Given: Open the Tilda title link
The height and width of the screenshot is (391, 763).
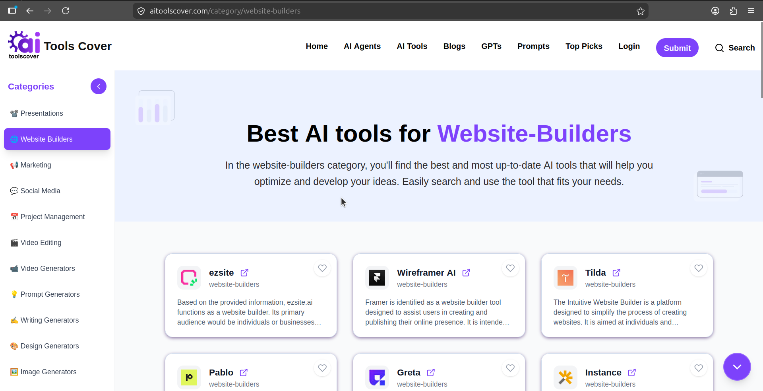Looking at the screenshot, I should pos(595,272).
